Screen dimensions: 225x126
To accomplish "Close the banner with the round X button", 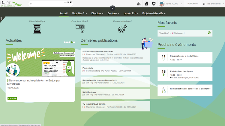I will click(x=112, y=8).
